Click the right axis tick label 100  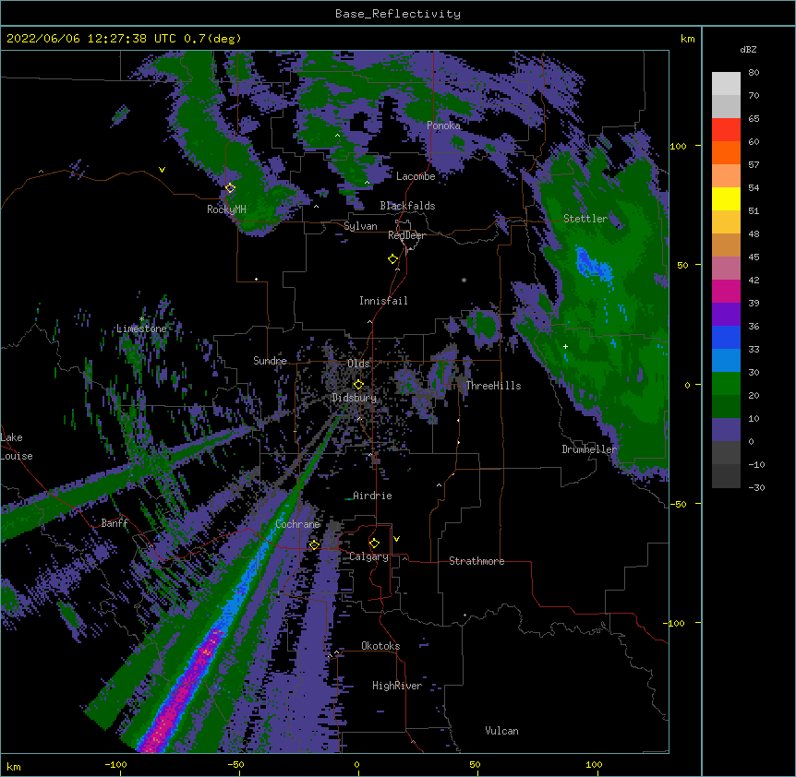[678, 146]
